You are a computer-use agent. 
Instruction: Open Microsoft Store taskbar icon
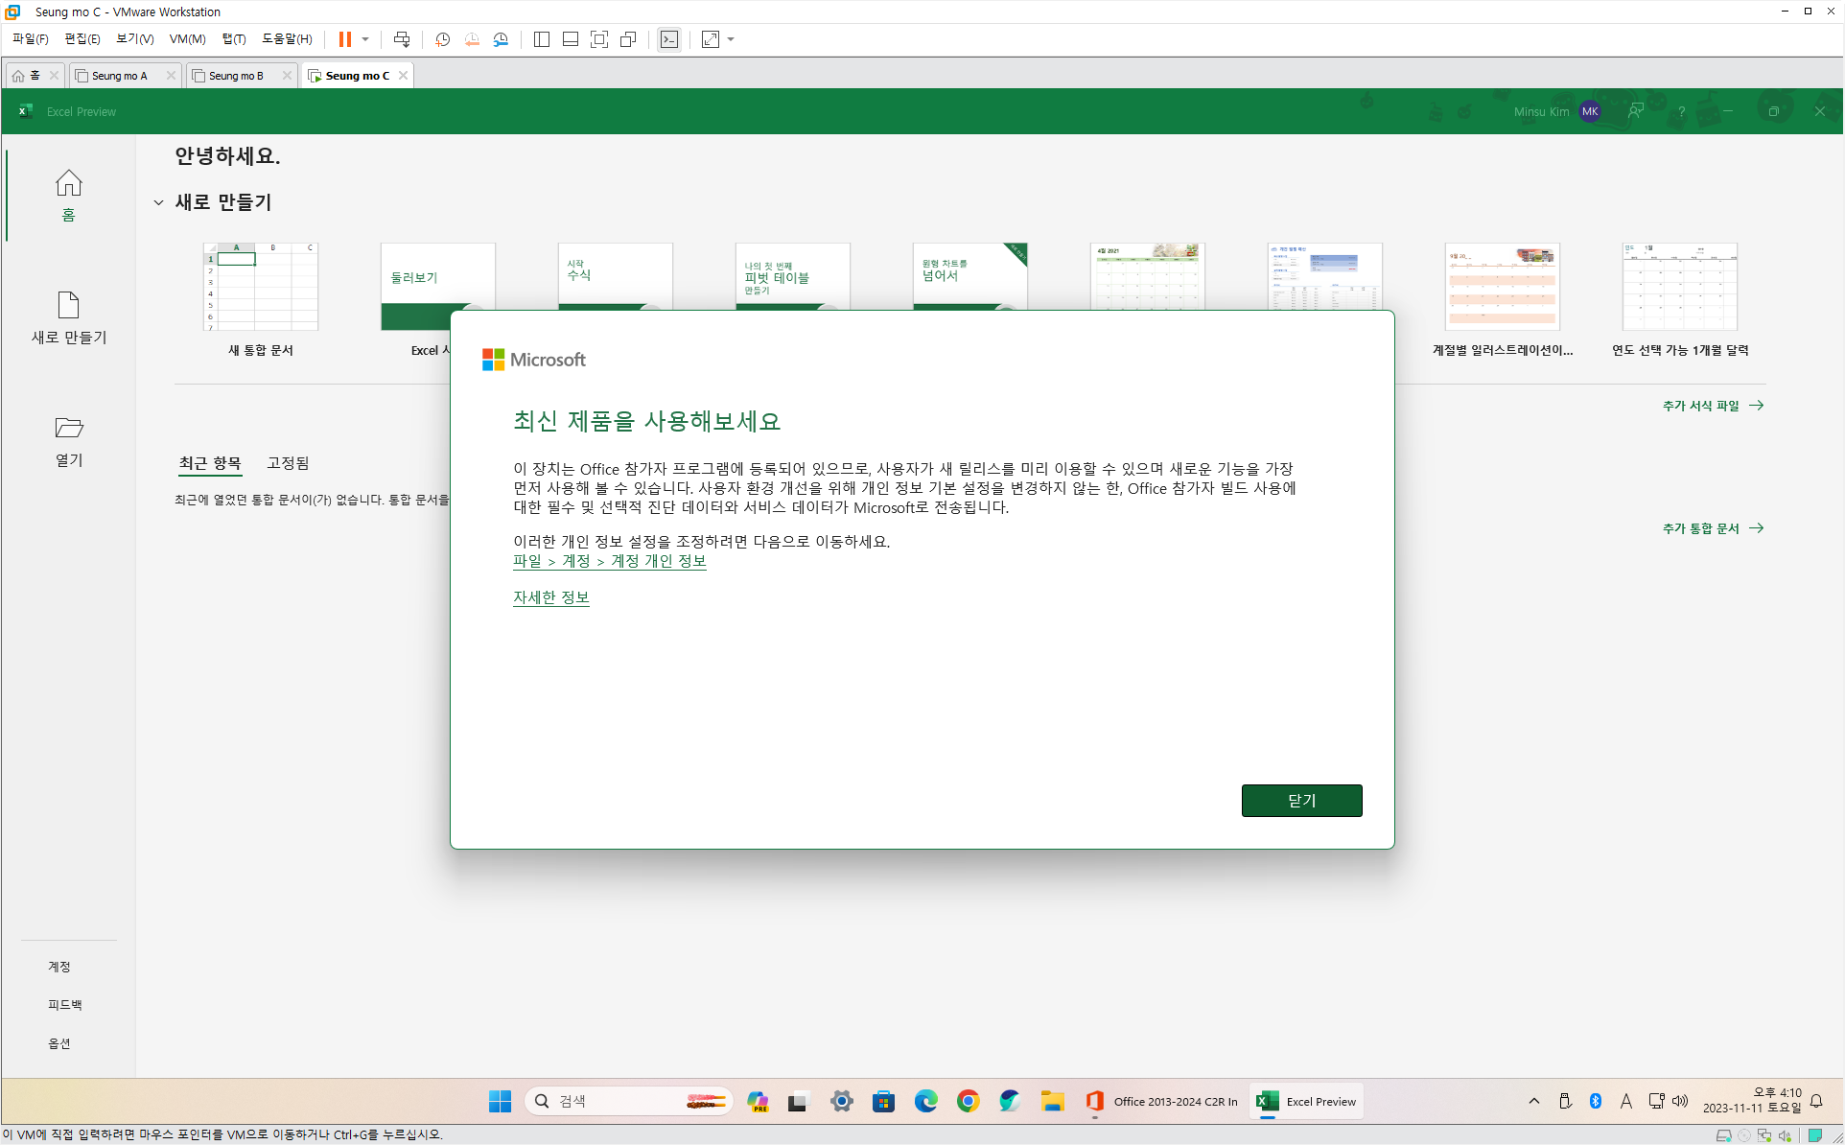[x=883, y=1101]
